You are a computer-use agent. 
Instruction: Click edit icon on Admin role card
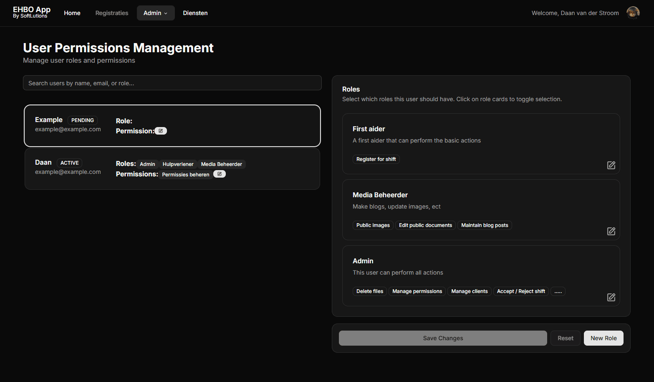coord(611,297)
